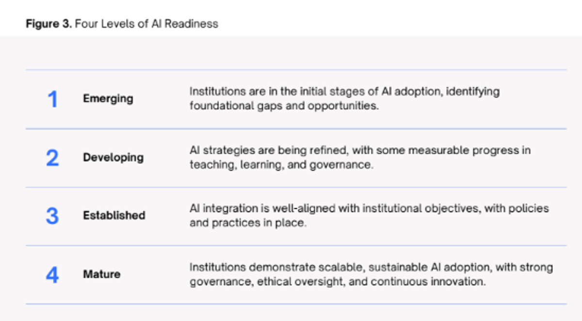Click 'governance, ethical oversight' text line
The width and height of the screenshot is (582, 321).
pyautogui.click(x=338, y=282)
